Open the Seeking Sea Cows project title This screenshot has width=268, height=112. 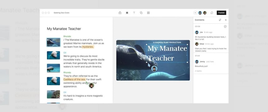[x=61, y=13]
